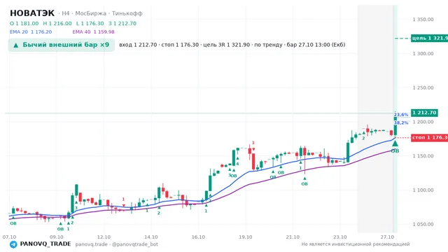448x252 pixels.
Task: Click the МосБиржа exchange label
Action: click(x=90, y=13)
